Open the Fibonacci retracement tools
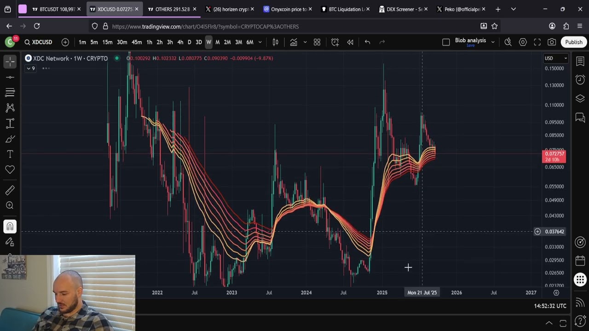Viewport: 589px width, 331px height. click(x=10, y=92)
